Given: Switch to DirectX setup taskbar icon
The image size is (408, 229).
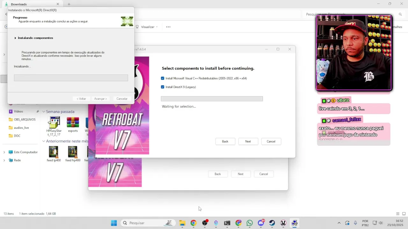Looking at the screenshot, I should point(295,223).
